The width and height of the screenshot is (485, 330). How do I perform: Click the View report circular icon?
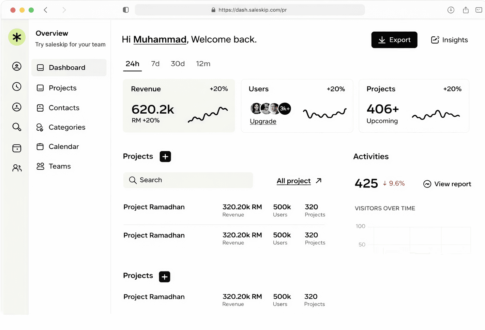click(427, 184)
